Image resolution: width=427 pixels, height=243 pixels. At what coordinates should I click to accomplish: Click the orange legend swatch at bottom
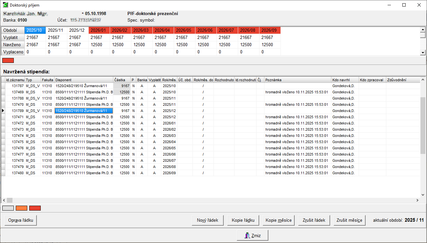tap(21, 208)
